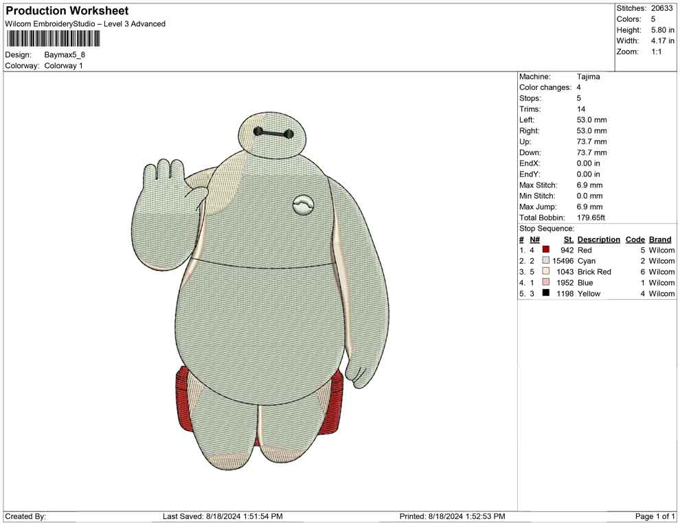Click the 'Colorway 1' value
680x523 pixels.
[63, 65]
